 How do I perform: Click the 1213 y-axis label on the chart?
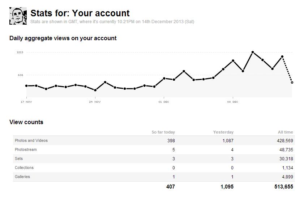pos(20,52)
